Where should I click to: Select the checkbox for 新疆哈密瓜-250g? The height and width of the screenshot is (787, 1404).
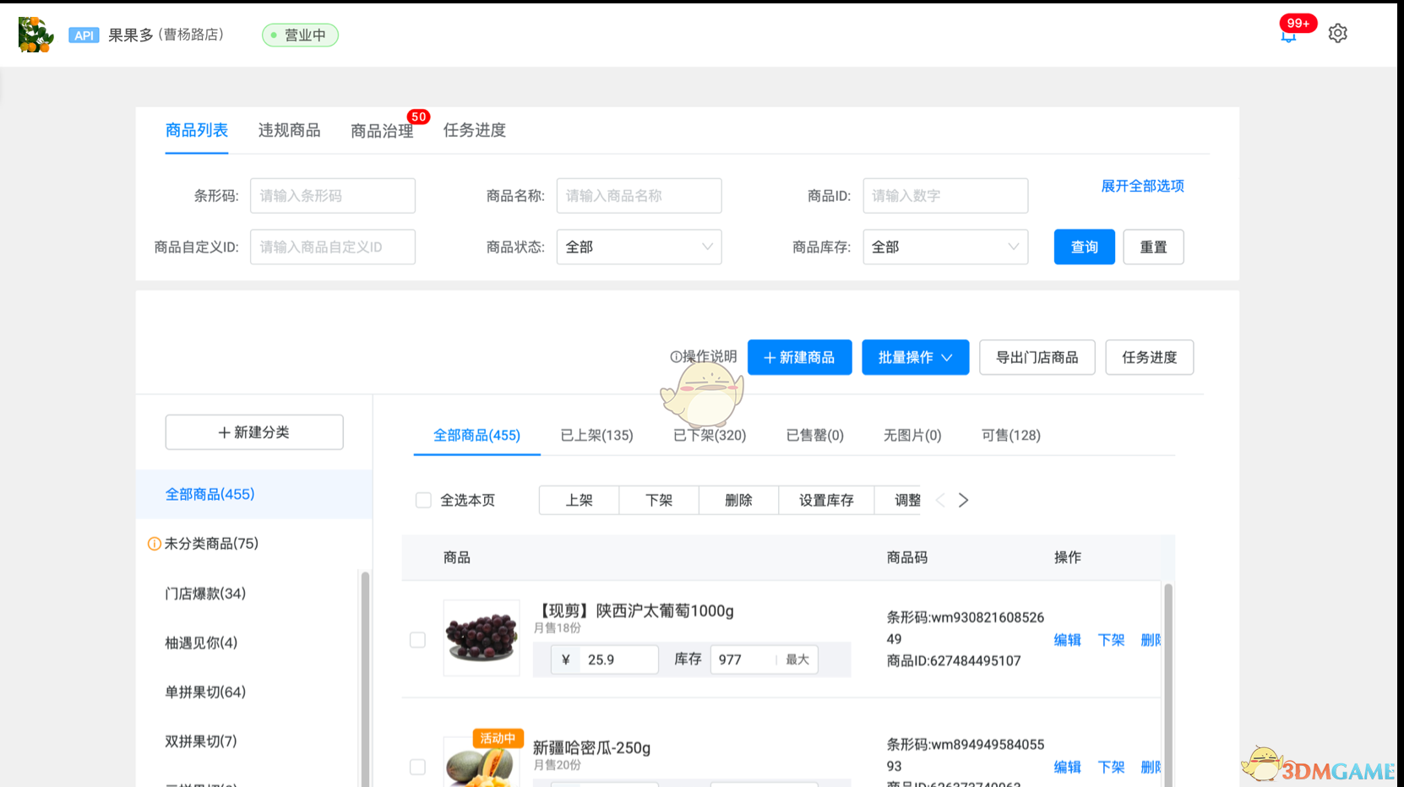[x=417, y=767]
